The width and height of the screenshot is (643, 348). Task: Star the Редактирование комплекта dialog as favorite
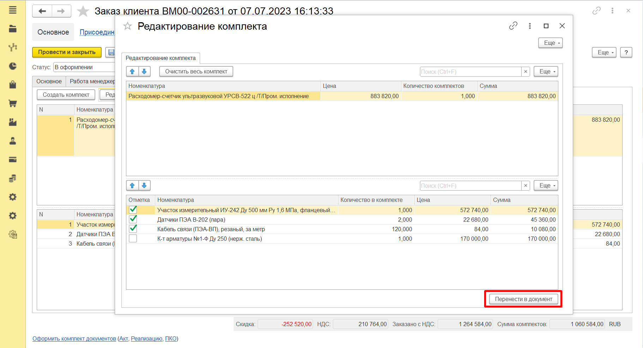(x=127, y=26)
